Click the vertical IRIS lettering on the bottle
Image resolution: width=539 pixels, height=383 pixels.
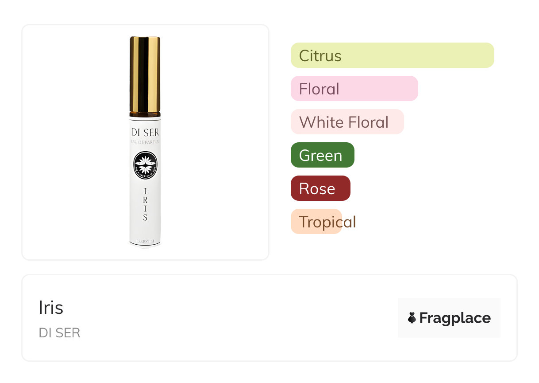pos(145,204)
